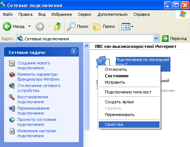Click Переименование подключения link

pos(33,111)
